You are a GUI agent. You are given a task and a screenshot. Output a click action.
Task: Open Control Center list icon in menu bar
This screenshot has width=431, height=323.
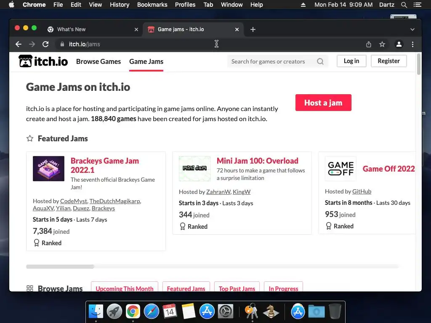417,5
